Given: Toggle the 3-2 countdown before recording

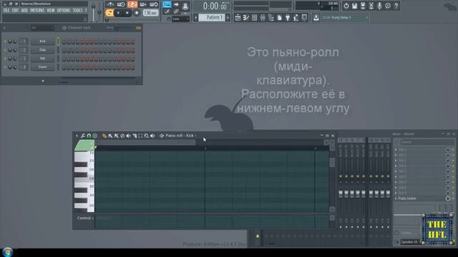Looking at the screenshot, I should [x=132, y=4].
